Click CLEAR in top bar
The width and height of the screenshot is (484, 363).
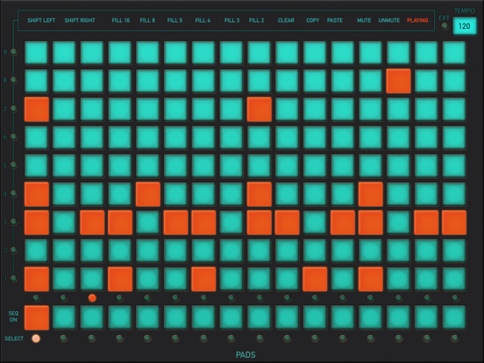pos(286,20)
